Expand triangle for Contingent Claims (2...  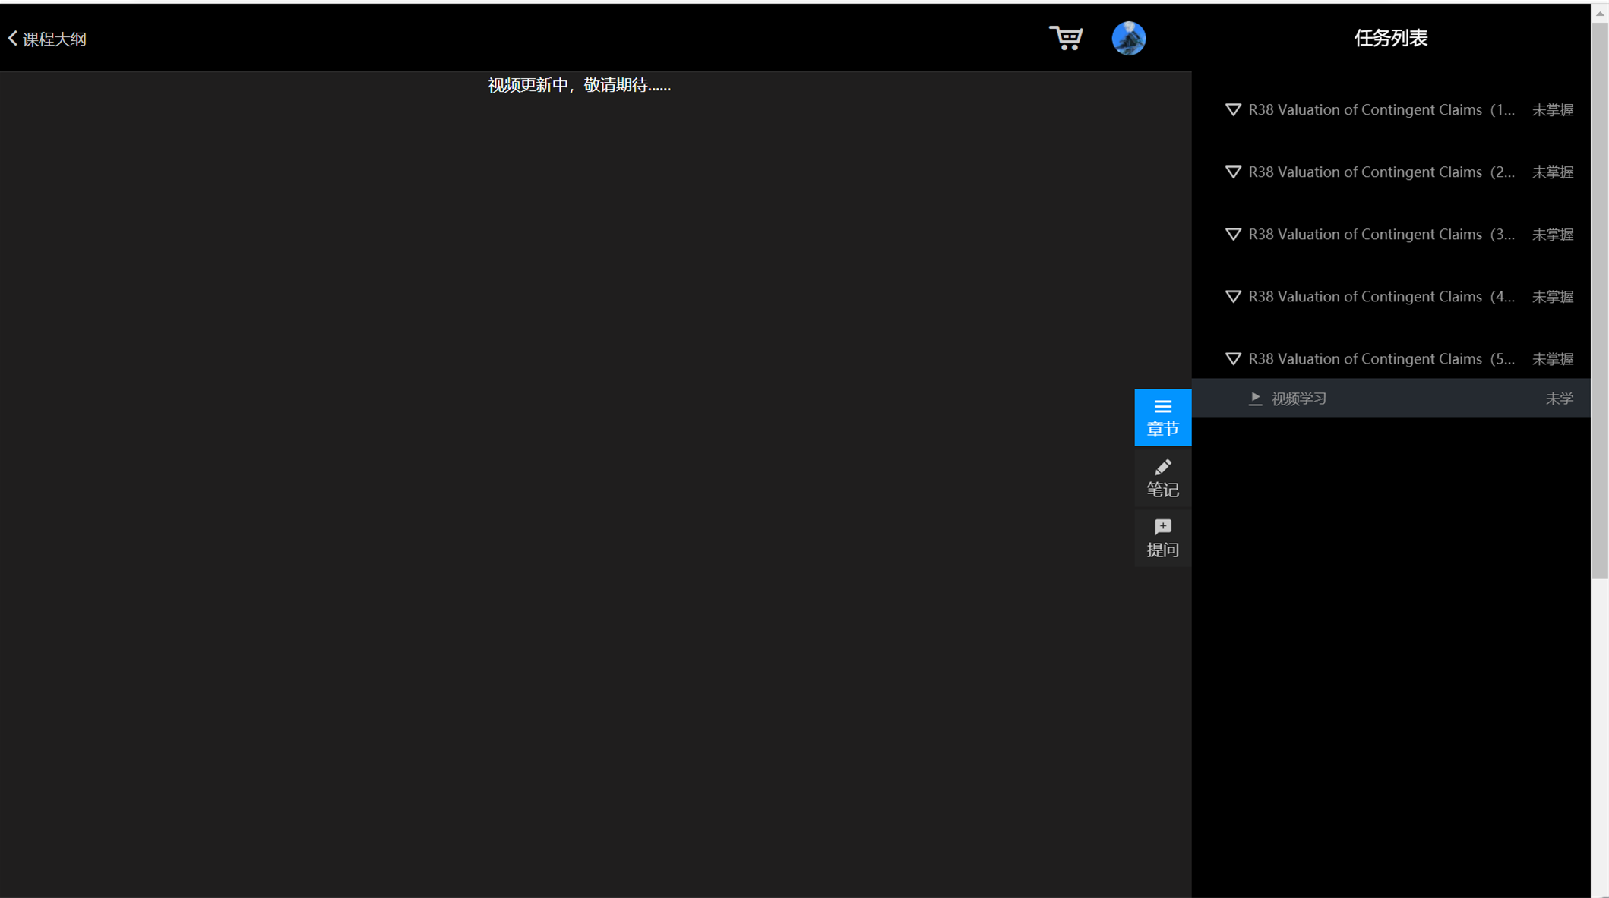(1233, 172)
